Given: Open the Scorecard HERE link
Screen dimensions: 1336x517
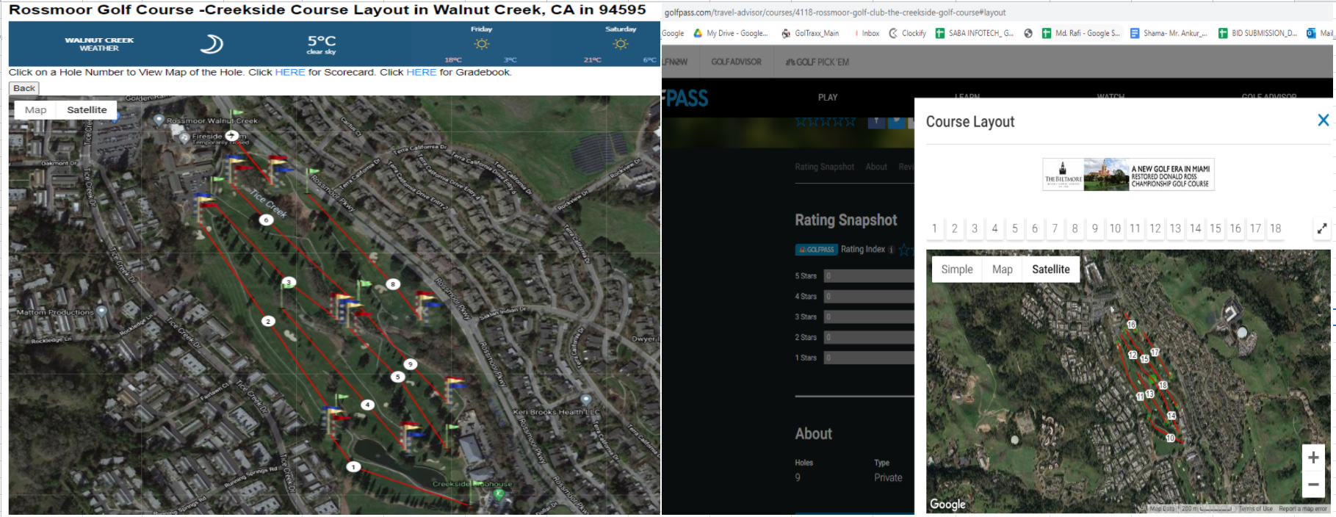Looking at the screenshot, I should (290, 72).
